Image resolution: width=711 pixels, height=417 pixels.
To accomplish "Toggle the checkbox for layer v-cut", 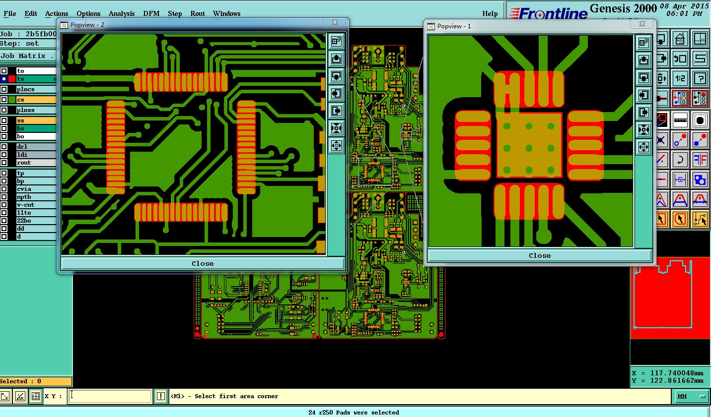I will [4, 205].
